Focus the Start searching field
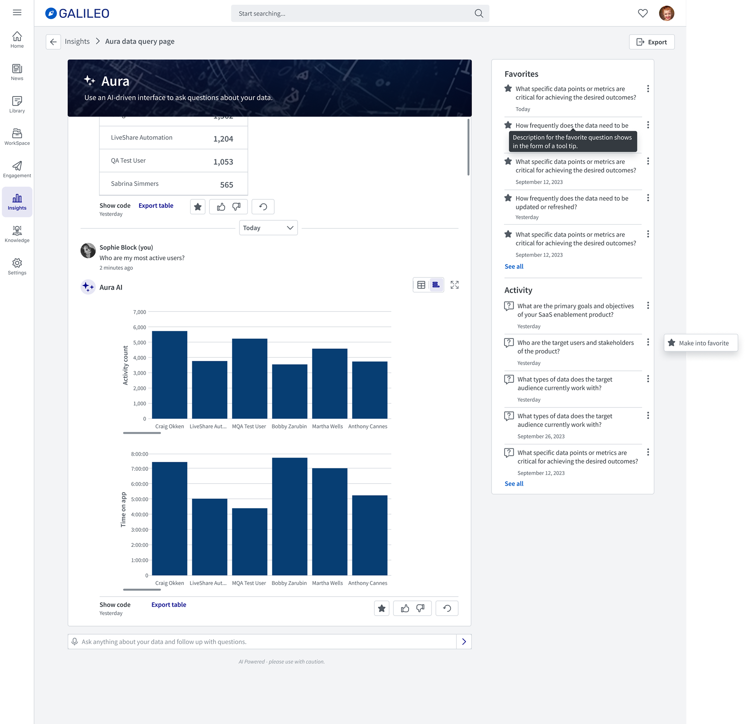Screen dimensions: 746x724 coord(360,13)
